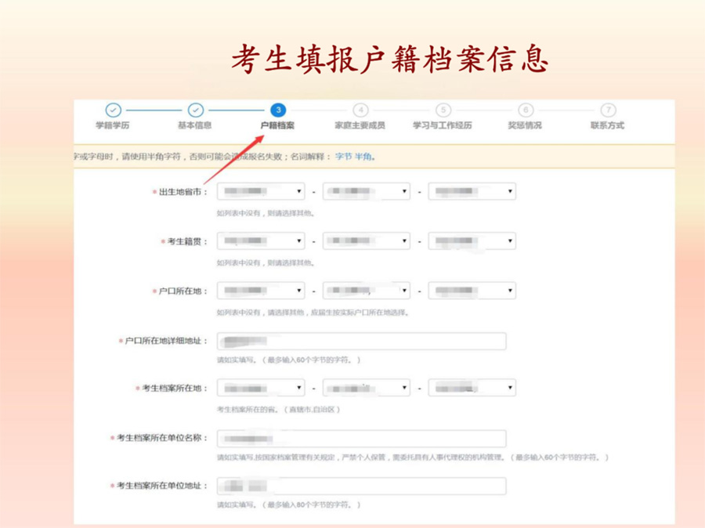Viewport: 705px width, 528px height.
Task: Open the 学籍学历 step tab
Action: (113, 125)
